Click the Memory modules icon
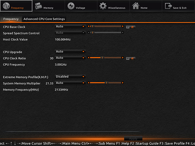 tap(38, 6)
